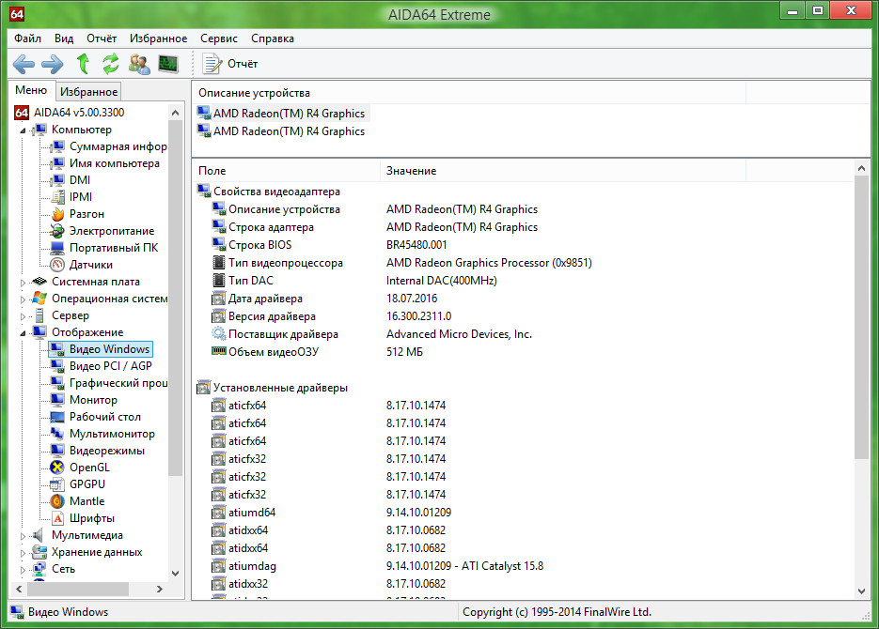The height and width of the screenshot is (629, 879).
Task: Select Шрифты fonts item
Action: click(91, 518)
